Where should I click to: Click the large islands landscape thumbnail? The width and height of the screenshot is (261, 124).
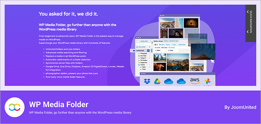[x=178, y=62]
